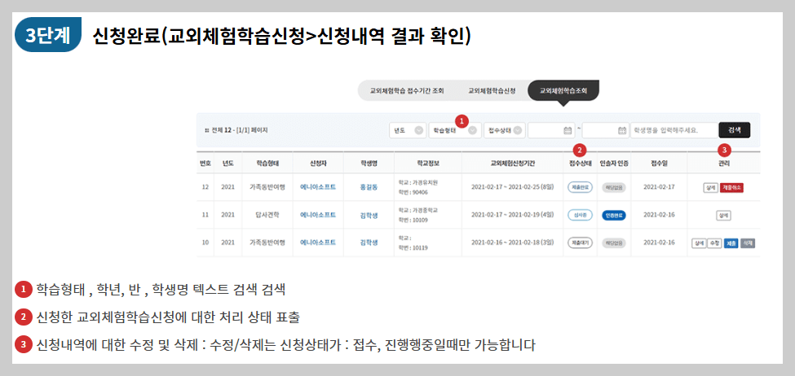Screen dimensions: 795x376
Task: Click the 관리 column header
Action: 723,164
